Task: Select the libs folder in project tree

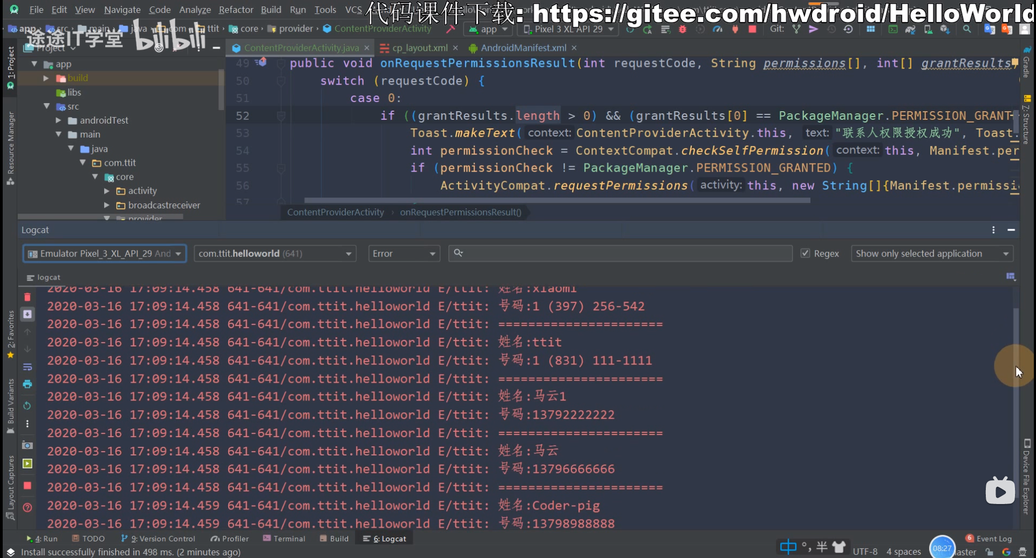Action: (69, 92)
